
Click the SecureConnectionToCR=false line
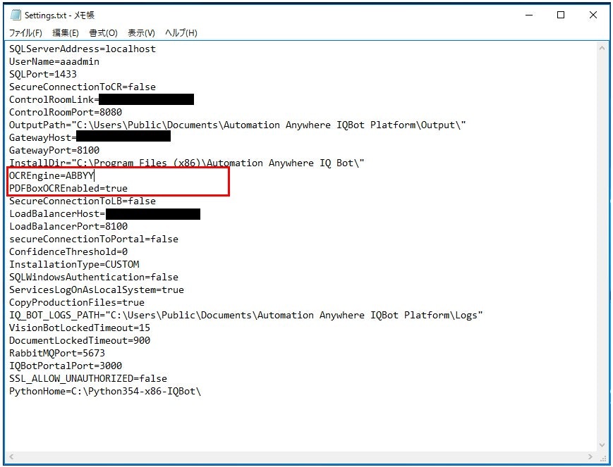tap(83, 87)
